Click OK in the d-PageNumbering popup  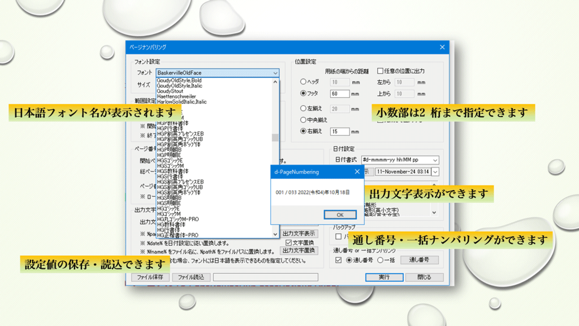click(340, 215)
